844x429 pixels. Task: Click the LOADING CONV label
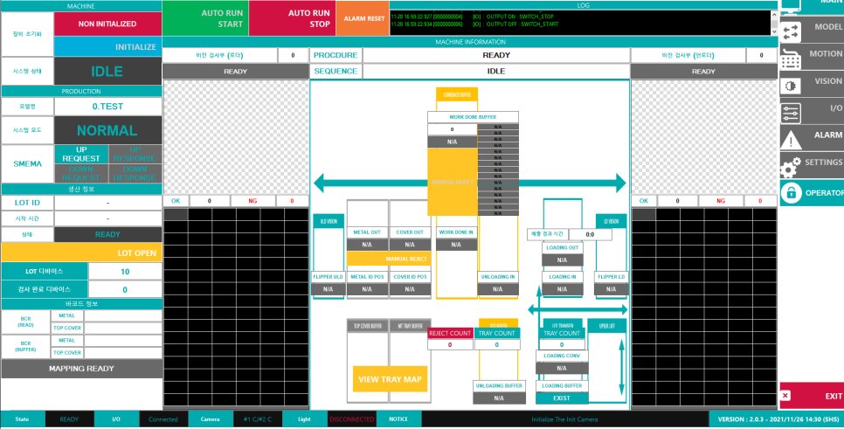click(562, 356)
